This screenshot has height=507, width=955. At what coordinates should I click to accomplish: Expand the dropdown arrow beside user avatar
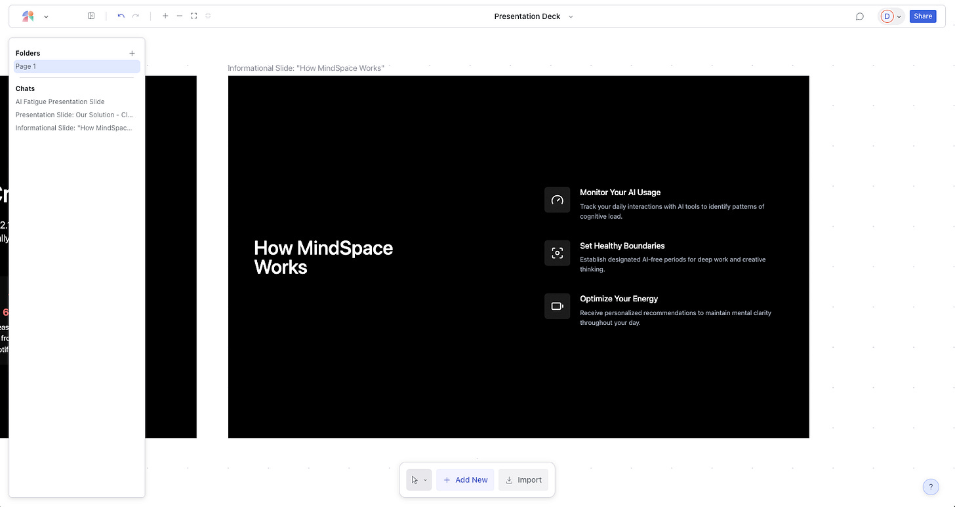click(899, 16)
